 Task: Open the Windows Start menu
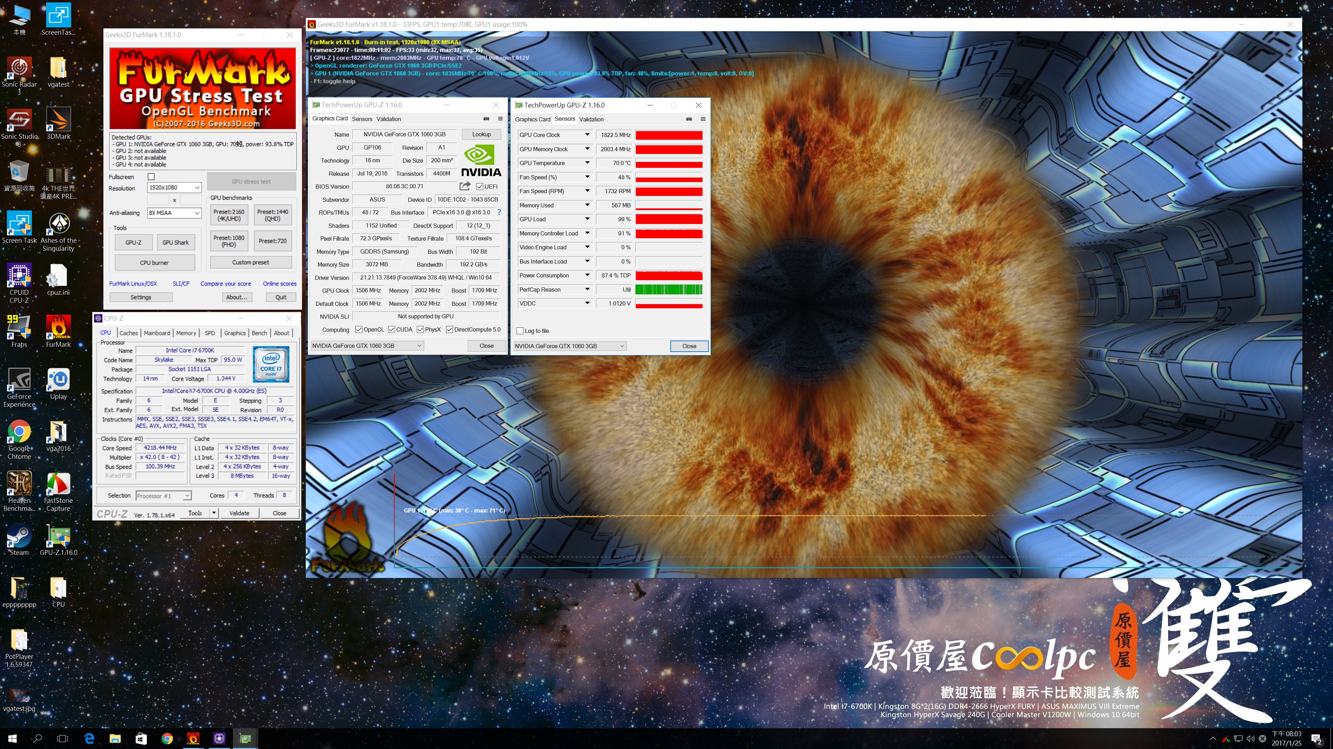[12, 739]
